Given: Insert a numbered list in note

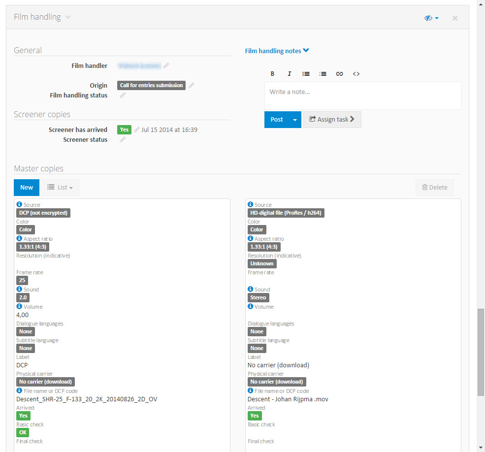Looking at the screenshot, I should coord(323,74).
